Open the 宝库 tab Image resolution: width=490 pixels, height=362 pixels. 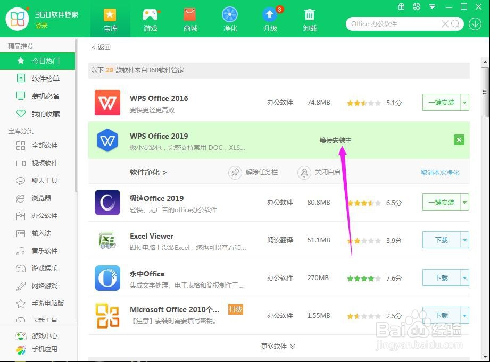point(110,20)
